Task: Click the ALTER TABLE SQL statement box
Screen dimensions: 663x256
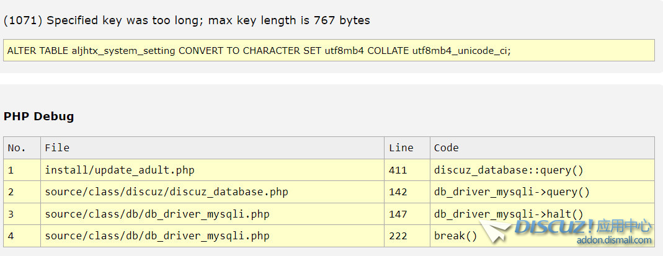Action: point(329,51)
